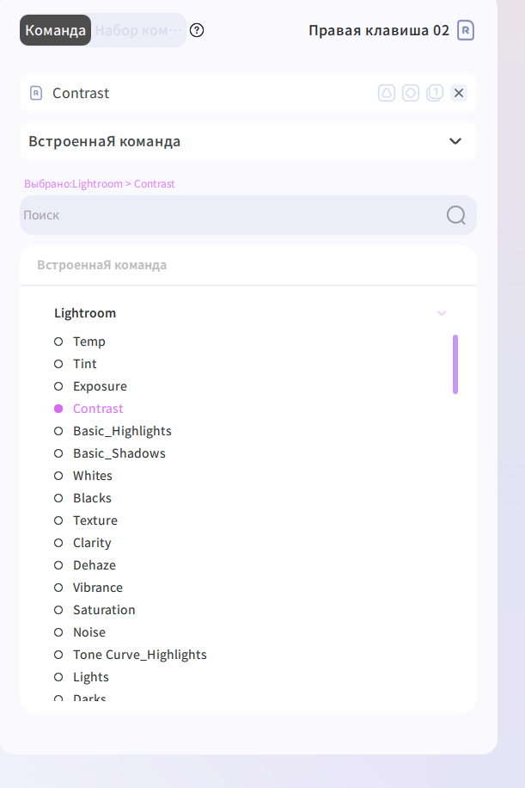Click the diamond shape icon in Contrast row
This screenshot has width=525, height=788.
tap(411, 93)
